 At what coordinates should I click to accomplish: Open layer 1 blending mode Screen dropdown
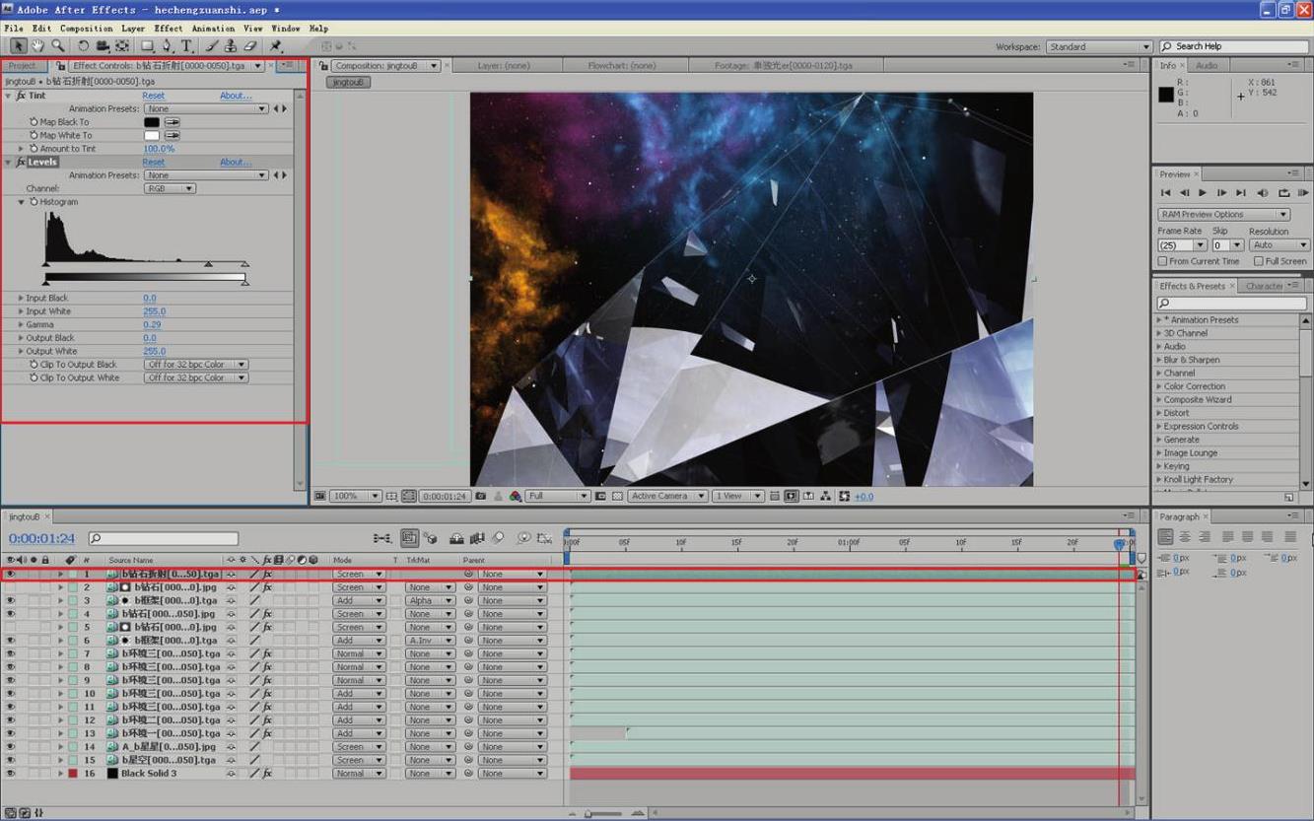359,574
